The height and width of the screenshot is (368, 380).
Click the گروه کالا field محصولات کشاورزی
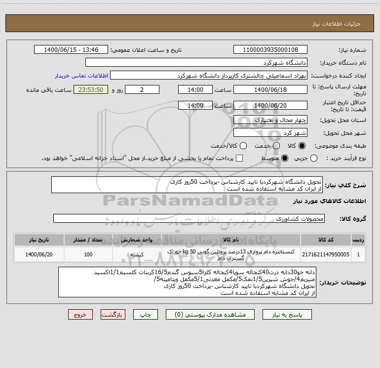(189, 218)
